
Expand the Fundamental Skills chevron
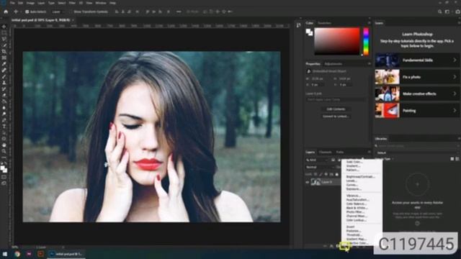tap(455, 60)
